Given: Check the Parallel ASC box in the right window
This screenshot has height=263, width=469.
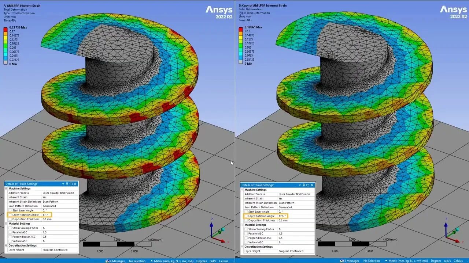Looking at the screenshot, I should click(x=246, y=233).
